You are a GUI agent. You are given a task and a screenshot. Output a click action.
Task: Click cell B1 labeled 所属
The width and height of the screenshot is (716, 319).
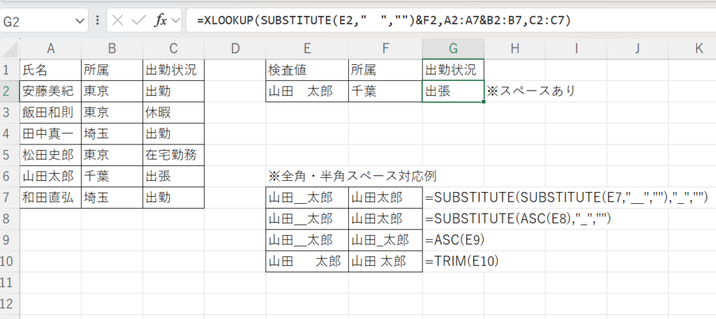(x=112, y=71)
